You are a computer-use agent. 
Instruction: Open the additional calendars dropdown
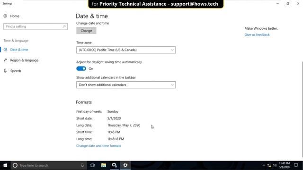point(126,85)
